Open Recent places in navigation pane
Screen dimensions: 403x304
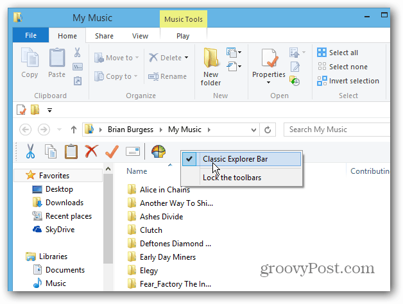pyautogui.click(x=62, y=216)
